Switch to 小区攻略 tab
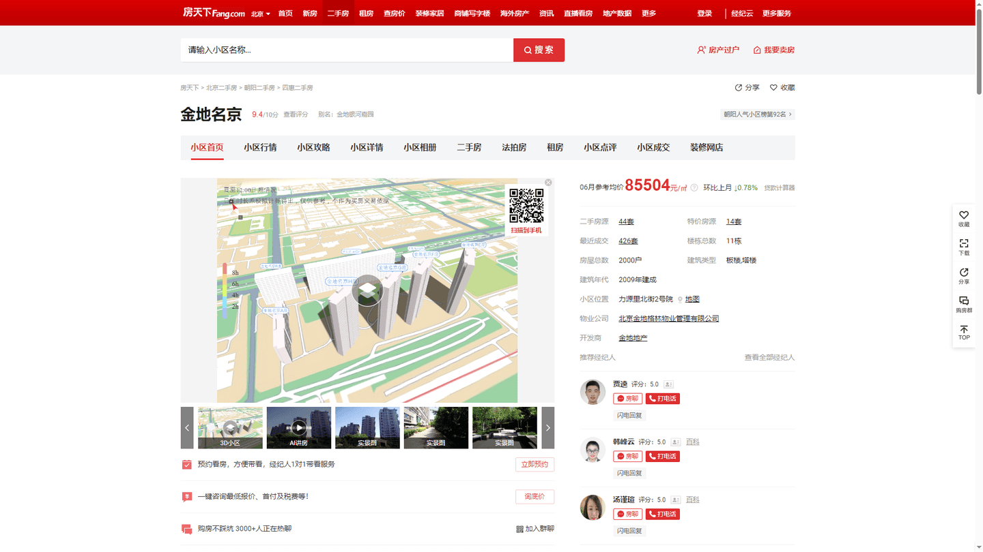Viewport: 983px width, 552px height. point(313,147)
